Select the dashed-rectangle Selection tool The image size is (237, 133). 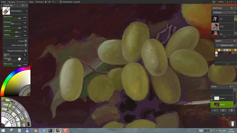(x=3, y=114)
